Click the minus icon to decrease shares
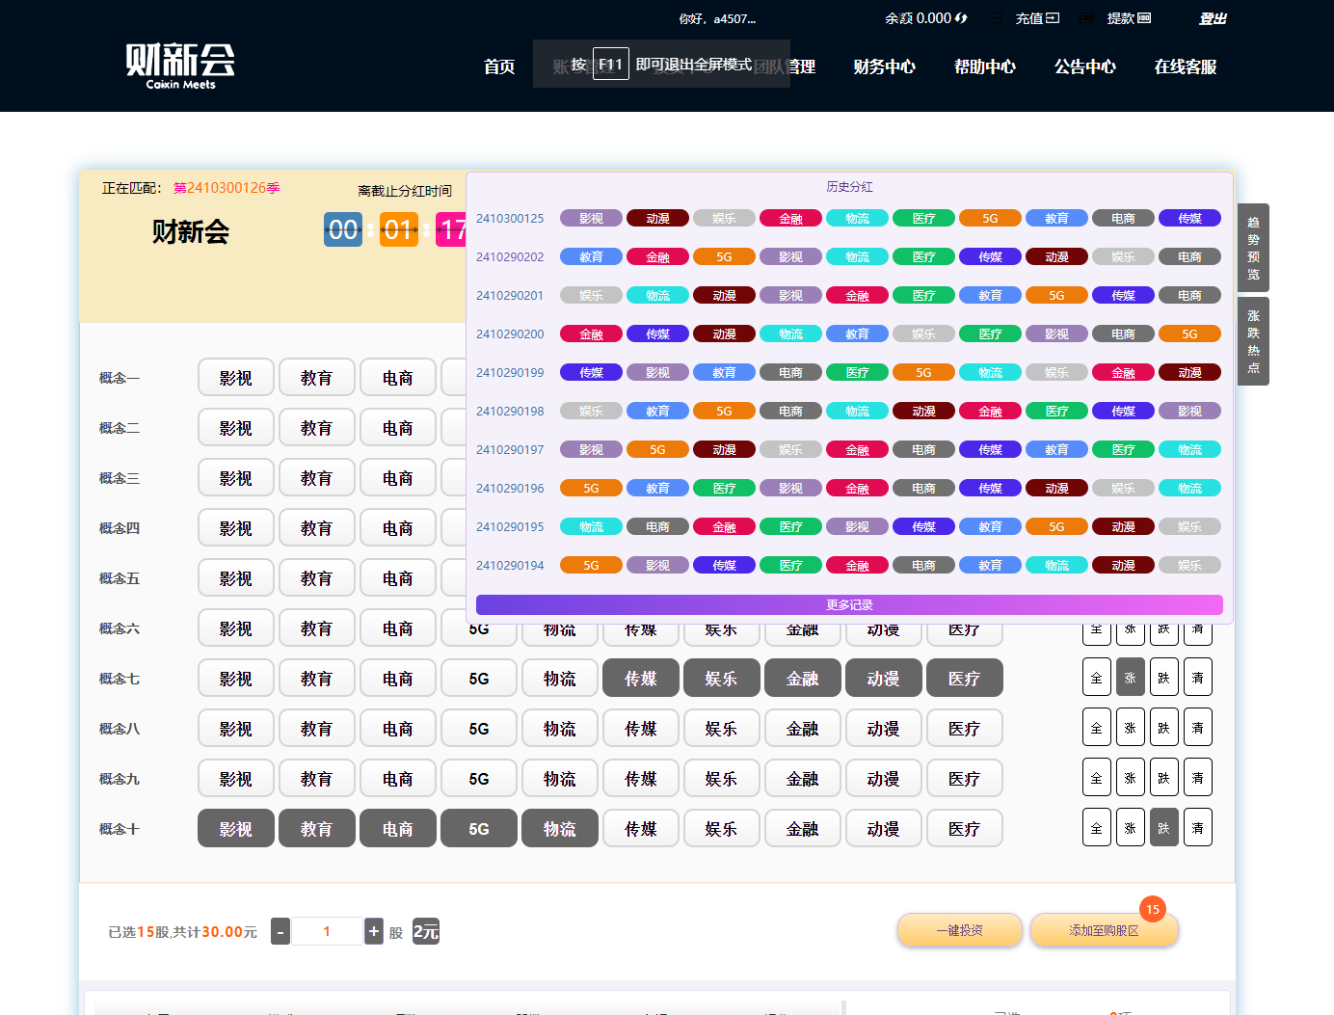Viewport: 1334px width, 1015px height. point(280,931)
